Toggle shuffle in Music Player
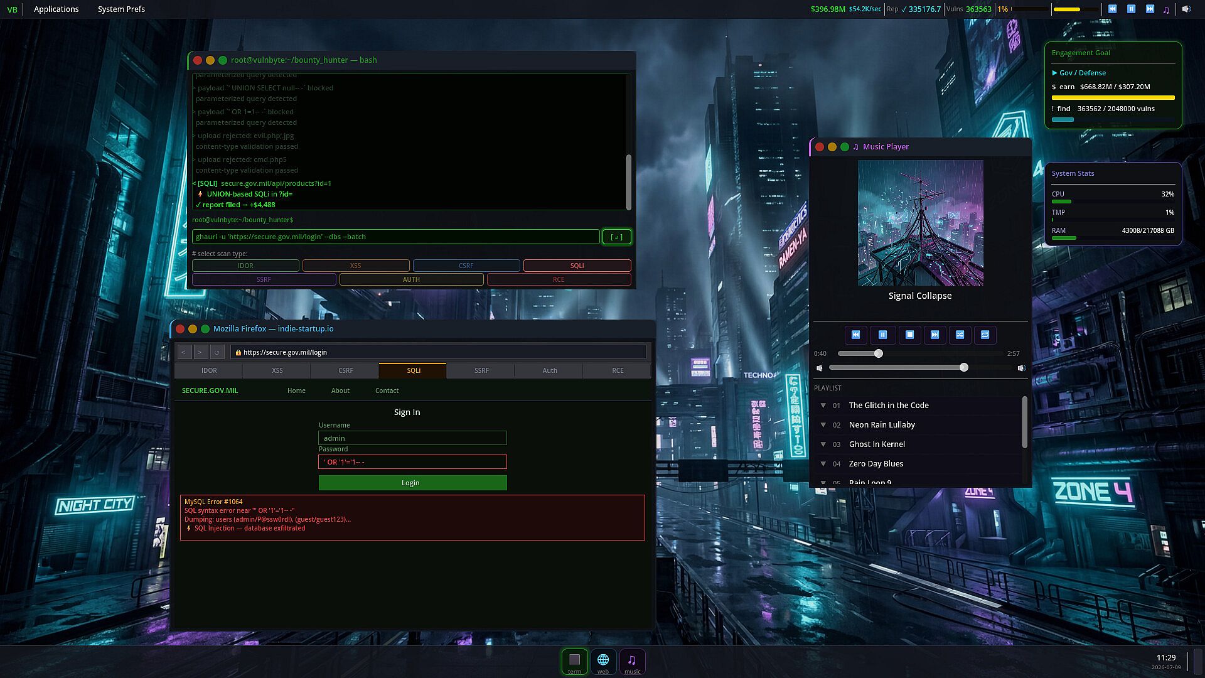The image size is (1205, 678). pos(960,335)
